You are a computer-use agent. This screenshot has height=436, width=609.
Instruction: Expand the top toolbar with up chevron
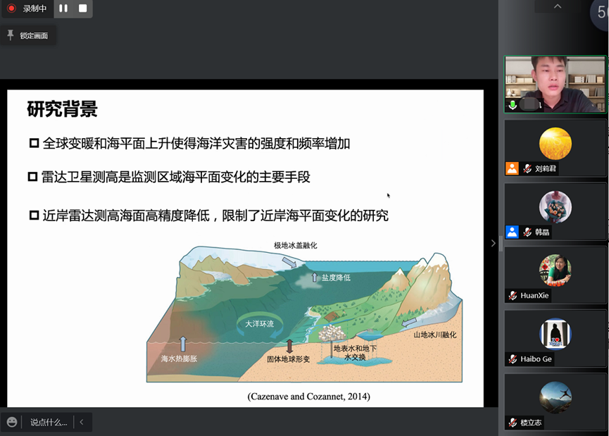558,6
